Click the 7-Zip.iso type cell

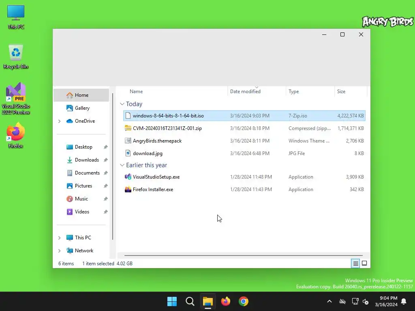point(298,116)
